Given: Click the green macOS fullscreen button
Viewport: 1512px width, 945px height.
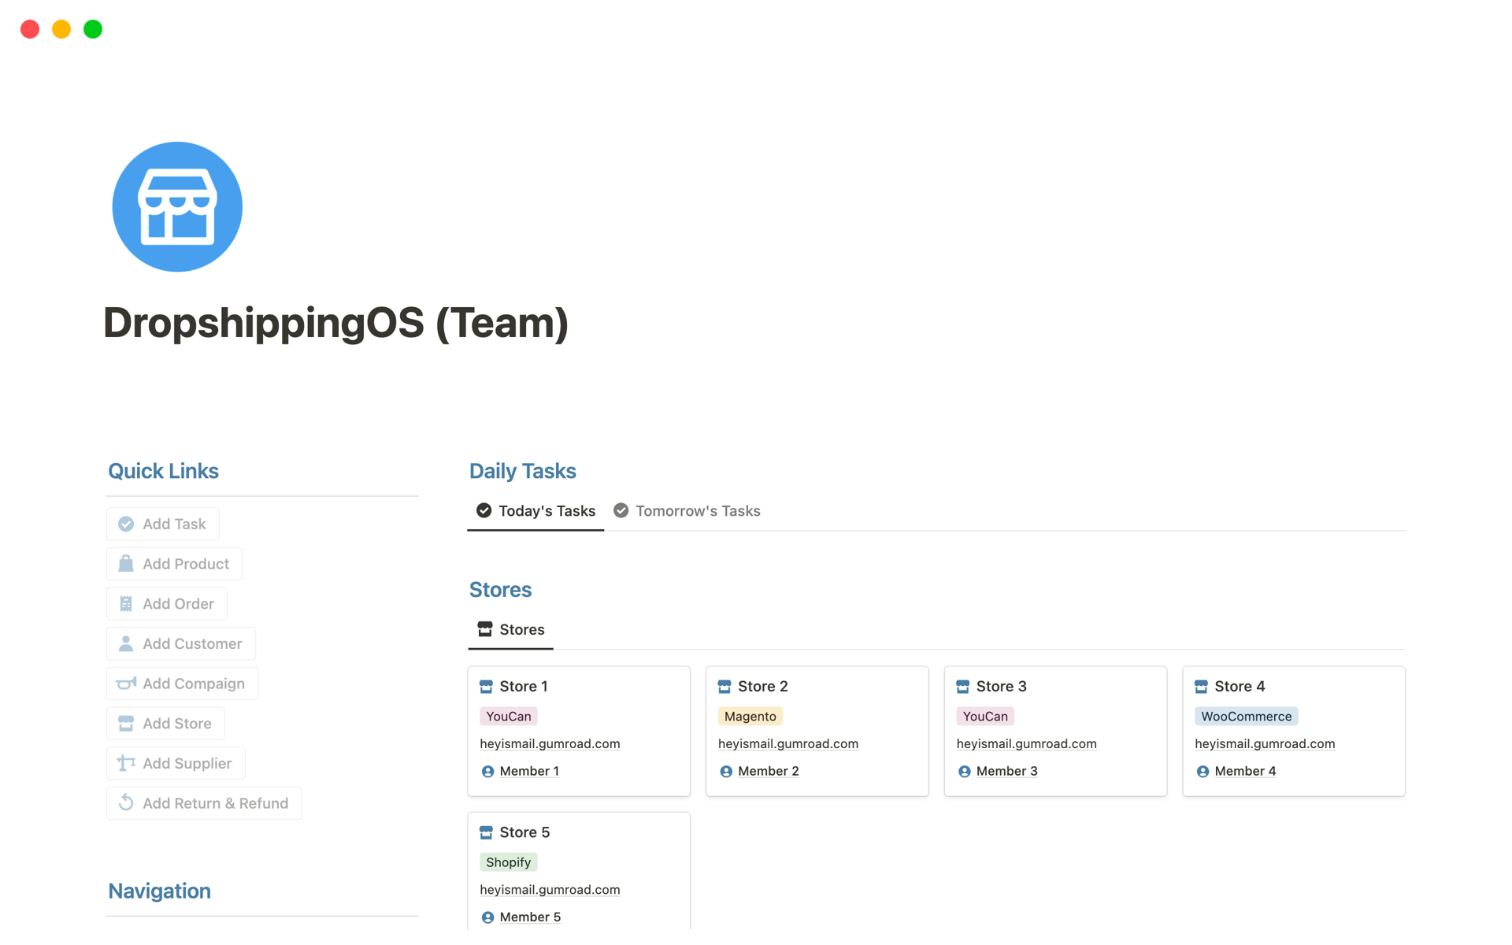Looking at the screenshot, I should pyautogui.click(x=93, y=29).
